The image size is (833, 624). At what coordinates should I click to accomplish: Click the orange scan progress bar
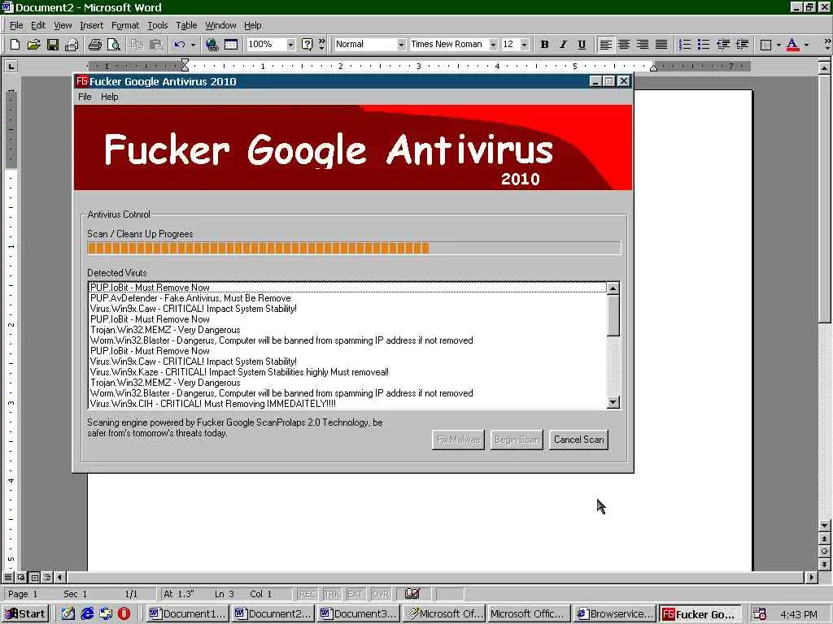354,248
